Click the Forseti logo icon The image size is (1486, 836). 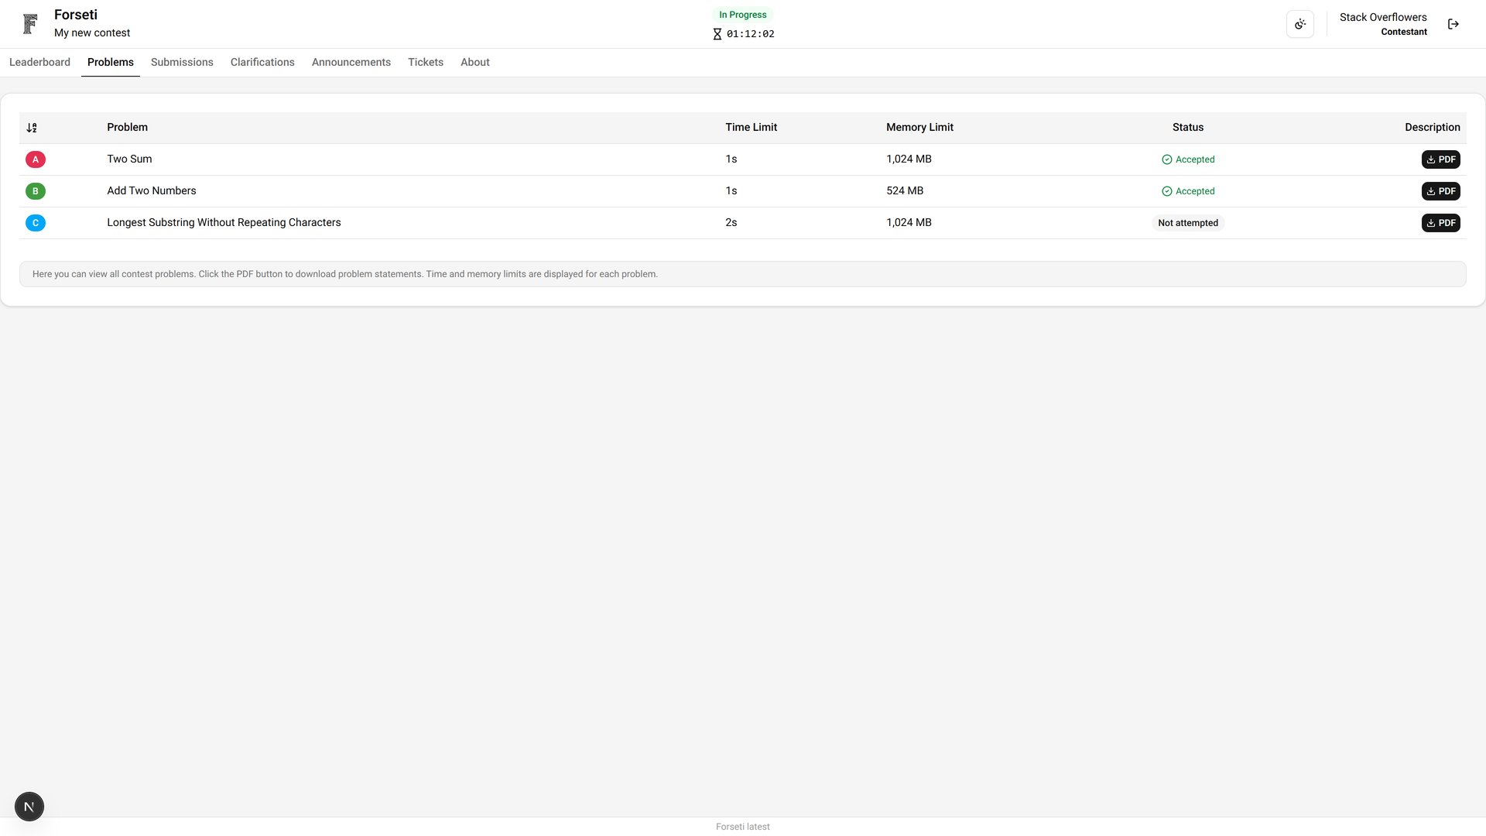(30, 24)
